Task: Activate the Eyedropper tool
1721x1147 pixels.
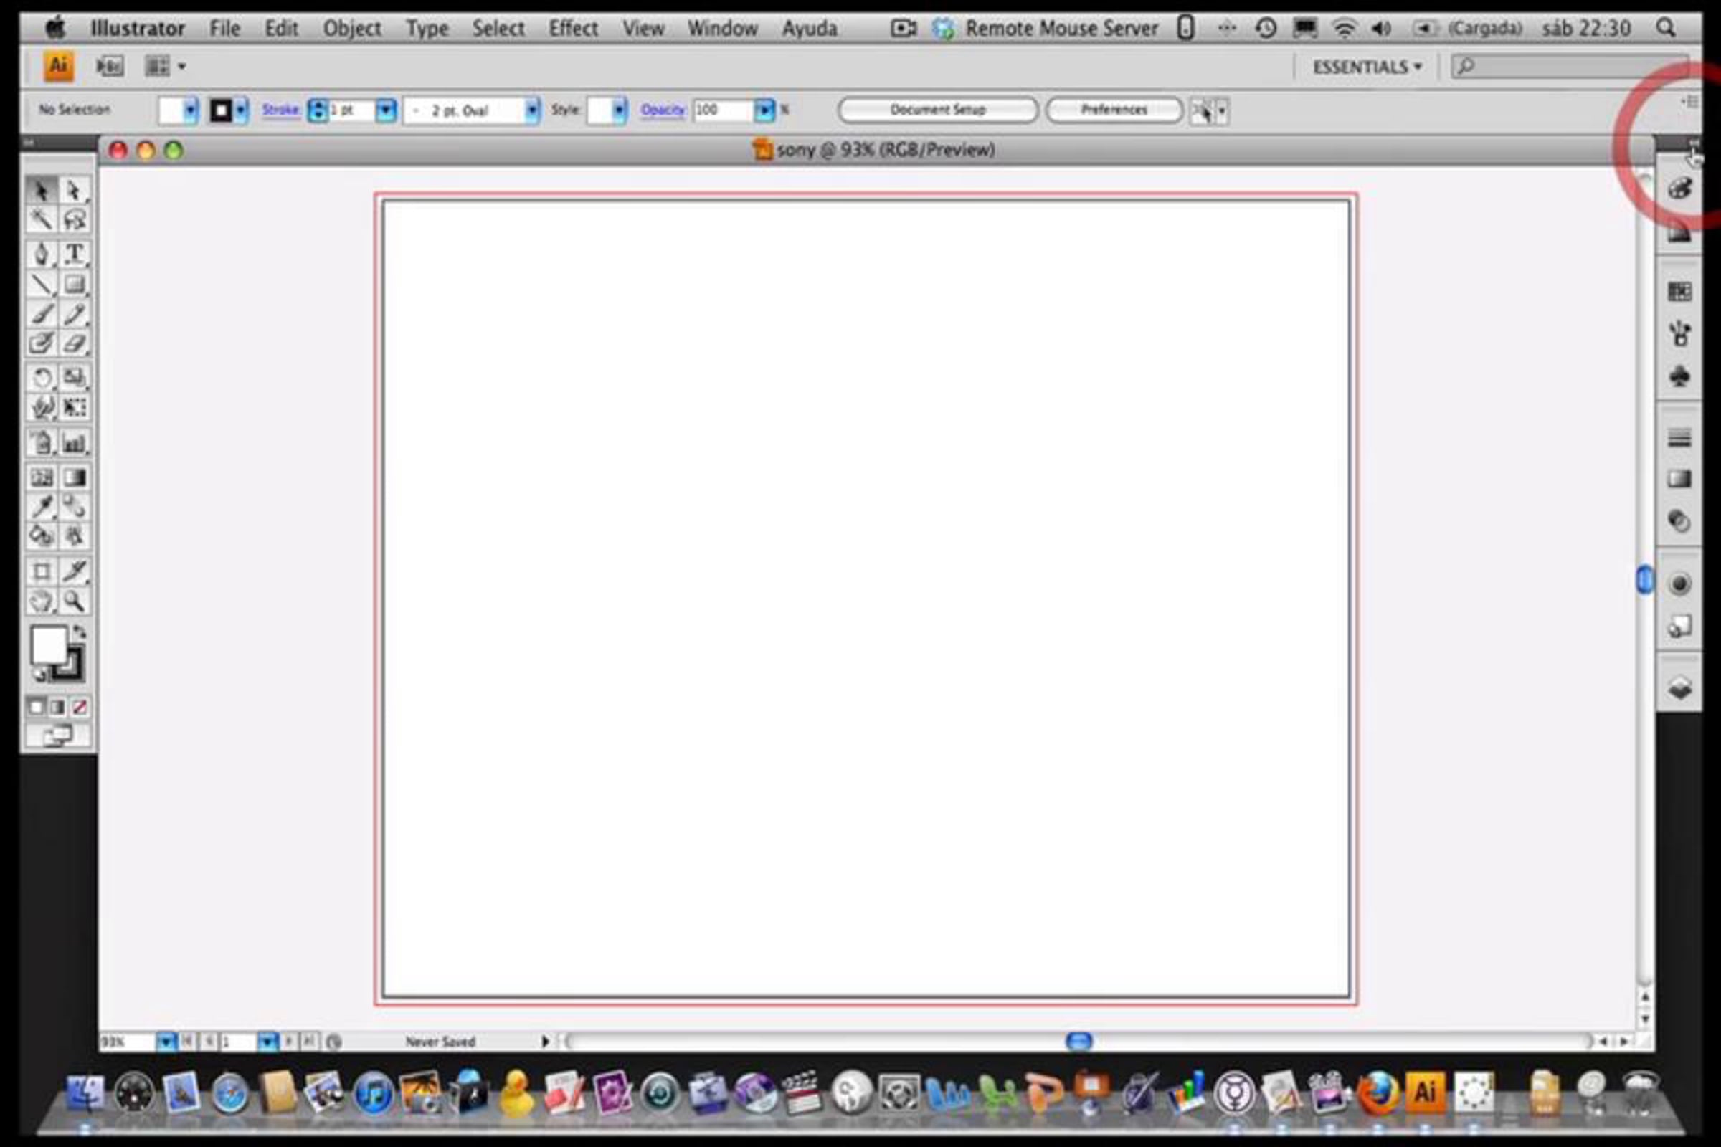Action: [41, 506]
